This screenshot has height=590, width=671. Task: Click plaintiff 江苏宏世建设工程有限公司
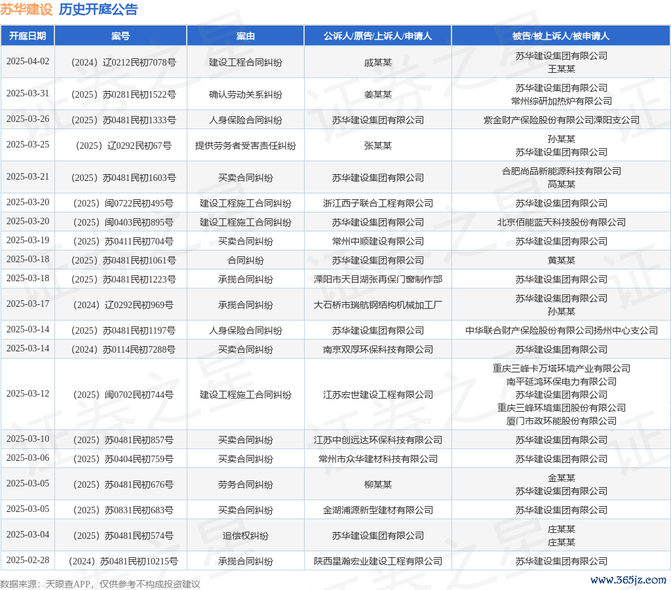pos(378,395)
